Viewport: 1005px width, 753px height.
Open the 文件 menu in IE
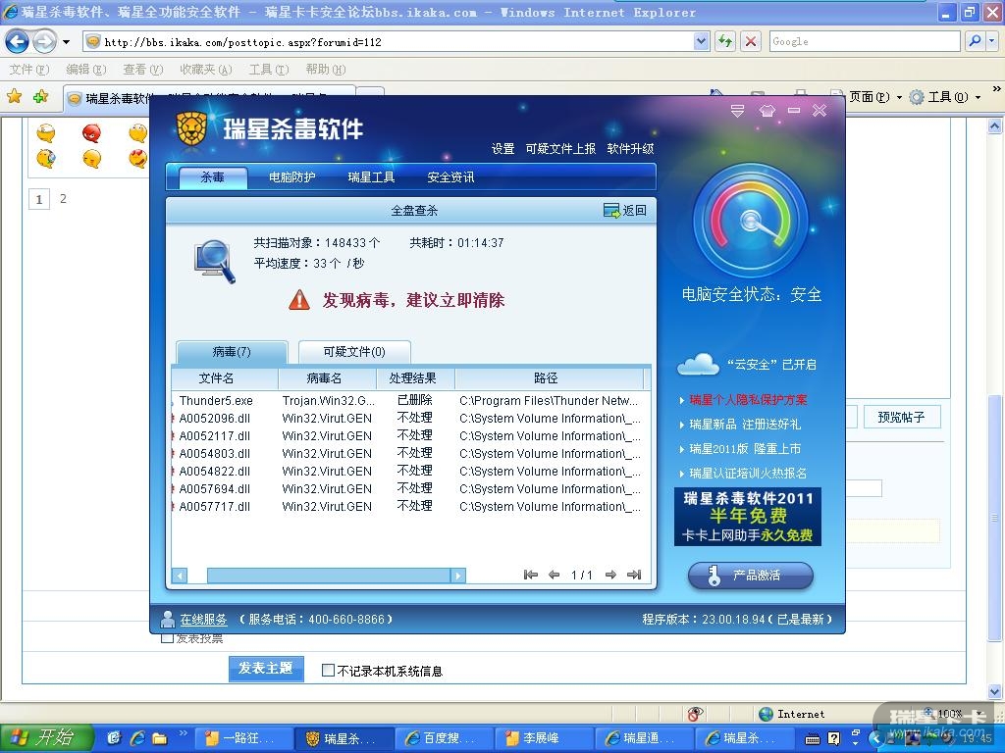(x=28, y=70)
